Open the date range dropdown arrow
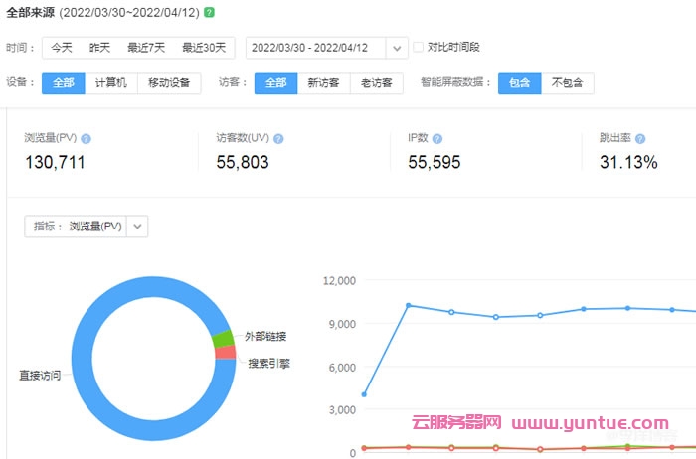The image size is (696, 459). [x=397, y=48]
